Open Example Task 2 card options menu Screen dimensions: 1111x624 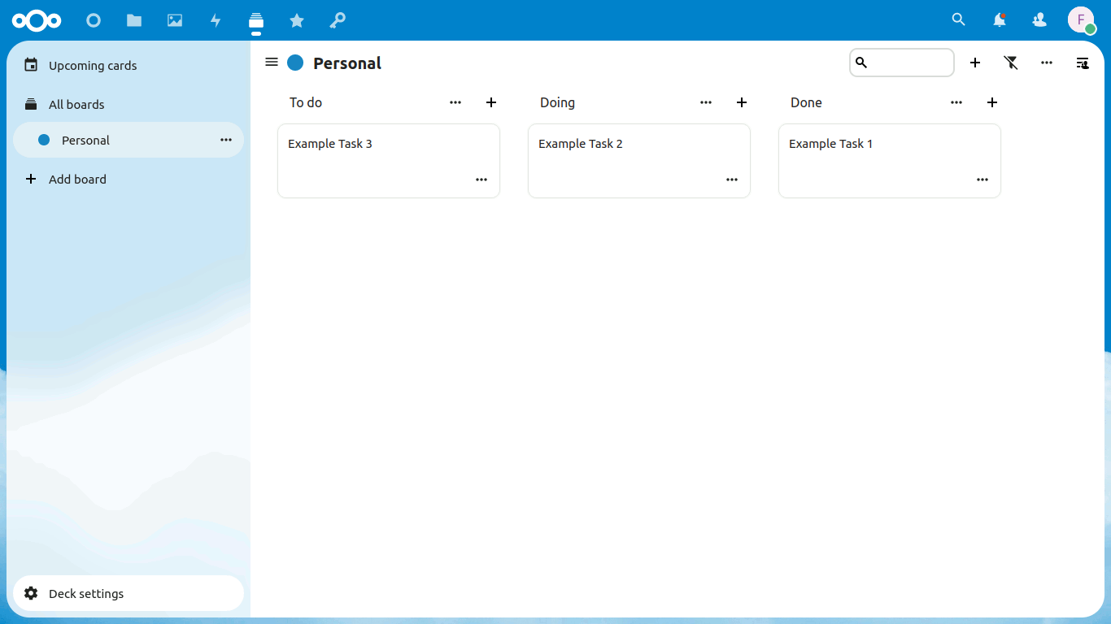(x=732, y=180)
